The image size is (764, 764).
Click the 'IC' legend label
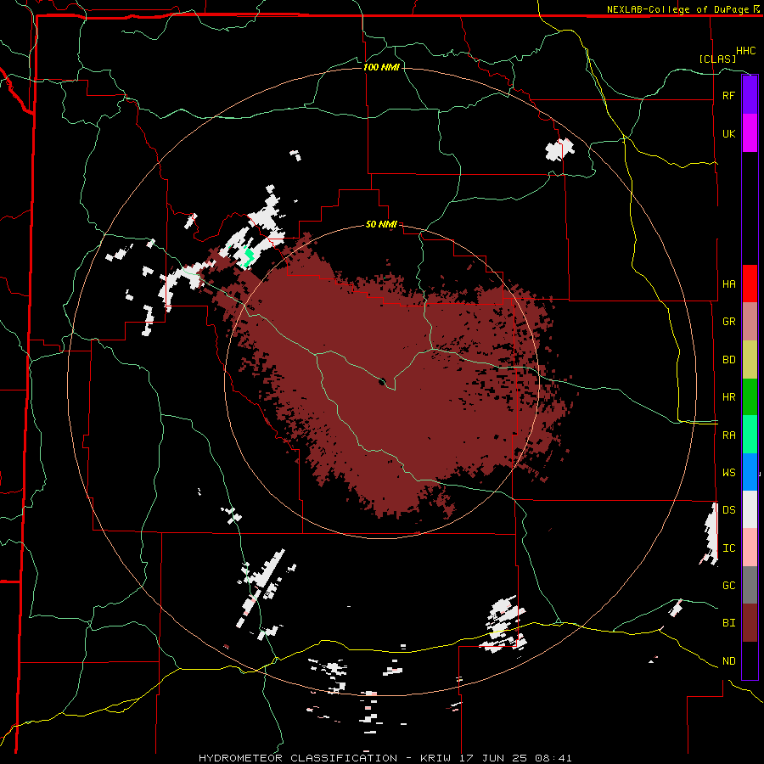pyautogui.click(x=728, y=548)
